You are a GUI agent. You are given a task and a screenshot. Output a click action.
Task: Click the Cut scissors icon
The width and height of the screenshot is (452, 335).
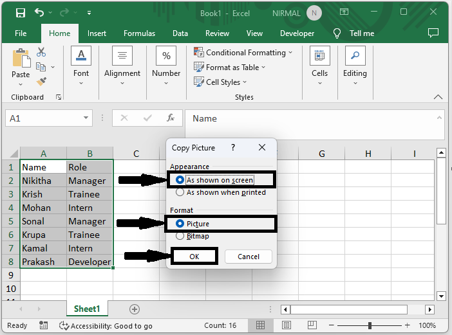coord(41,52)
